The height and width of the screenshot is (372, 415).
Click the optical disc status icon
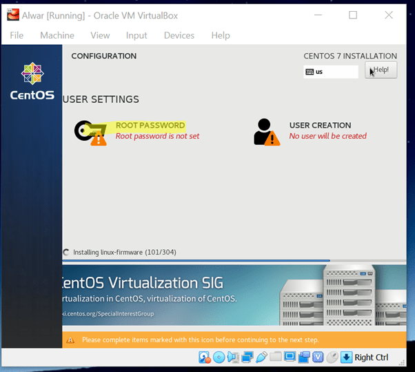[219, 357]
